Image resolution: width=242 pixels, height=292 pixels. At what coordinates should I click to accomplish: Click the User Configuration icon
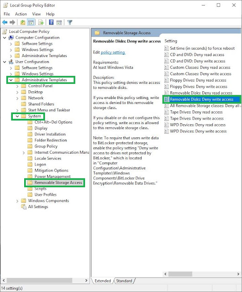11,62
